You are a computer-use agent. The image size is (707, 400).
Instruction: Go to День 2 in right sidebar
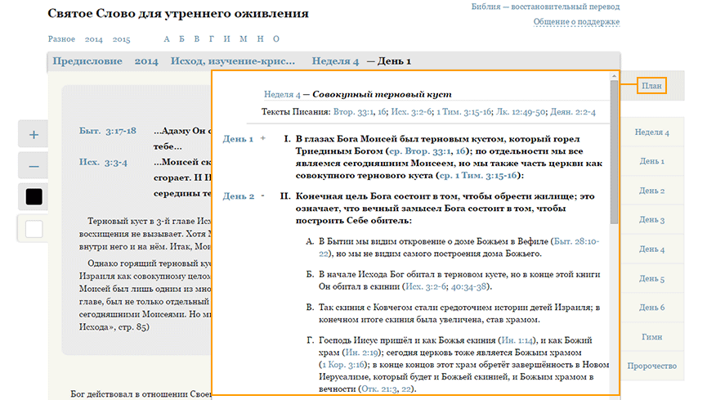(x=652, y=191)
